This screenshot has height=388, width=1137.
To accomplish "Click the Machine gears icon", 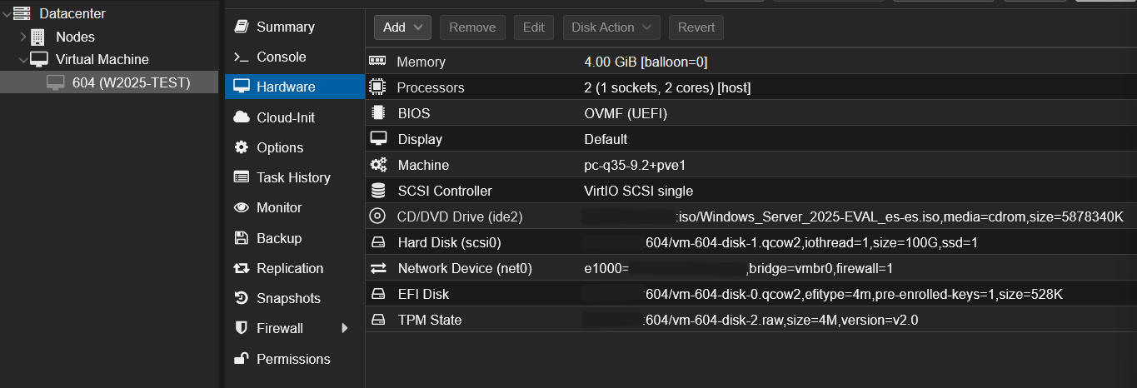I will (377, 165).
